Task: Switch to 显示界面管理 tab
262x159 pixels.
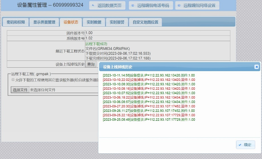Action: tap(44, 22)
